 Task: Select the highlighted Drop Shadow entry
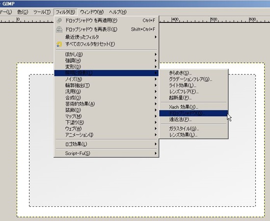click(x=193, y=113)
